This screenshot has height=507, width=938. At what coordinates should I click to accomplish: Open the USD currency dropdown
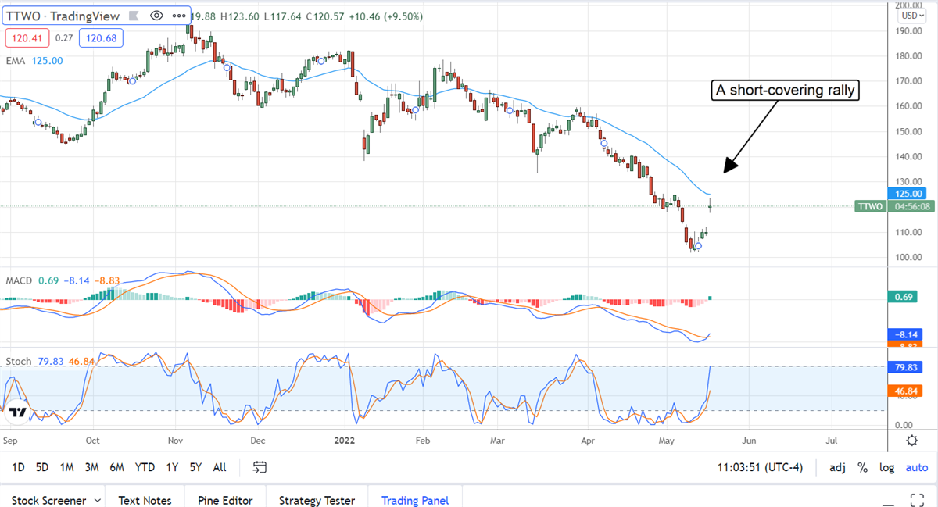(x=910, y=16)
